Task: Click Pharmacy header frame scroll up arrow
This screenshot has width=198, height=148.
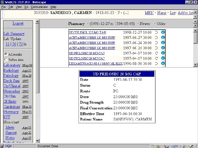Action: point(195,21)
